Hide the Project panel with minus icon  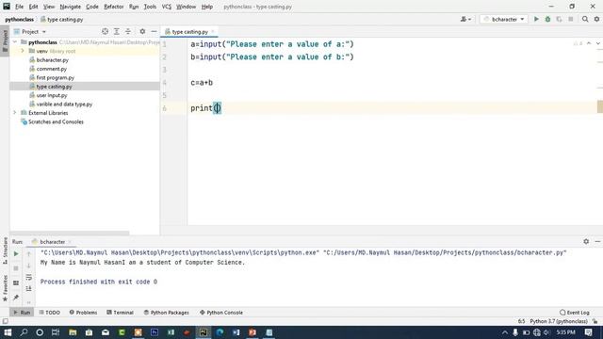coord(154,31)
